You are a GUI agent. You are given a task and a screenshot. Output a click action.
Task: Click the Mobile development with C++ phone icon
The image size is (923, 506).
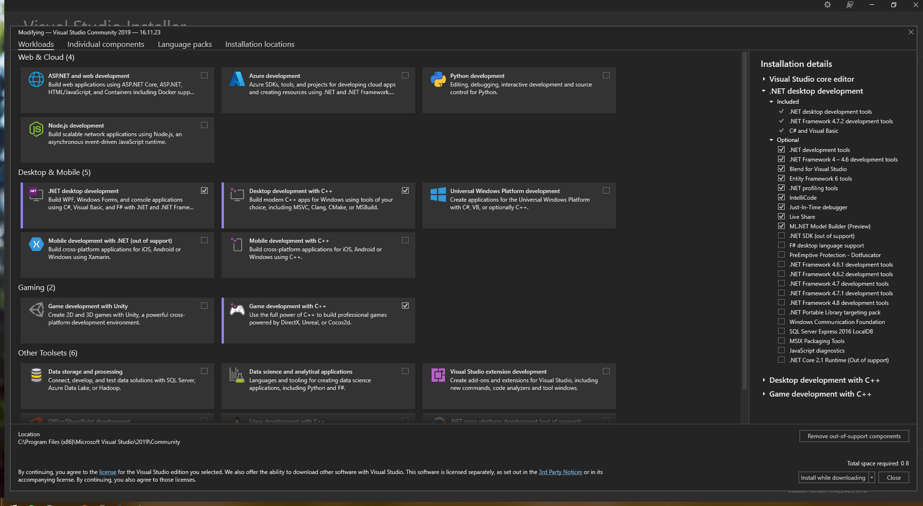point(237,244)
